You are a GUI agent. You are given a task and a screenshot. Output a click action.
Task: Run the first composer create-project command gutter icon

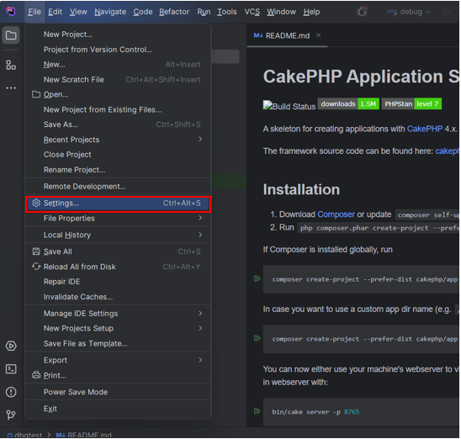257,278
